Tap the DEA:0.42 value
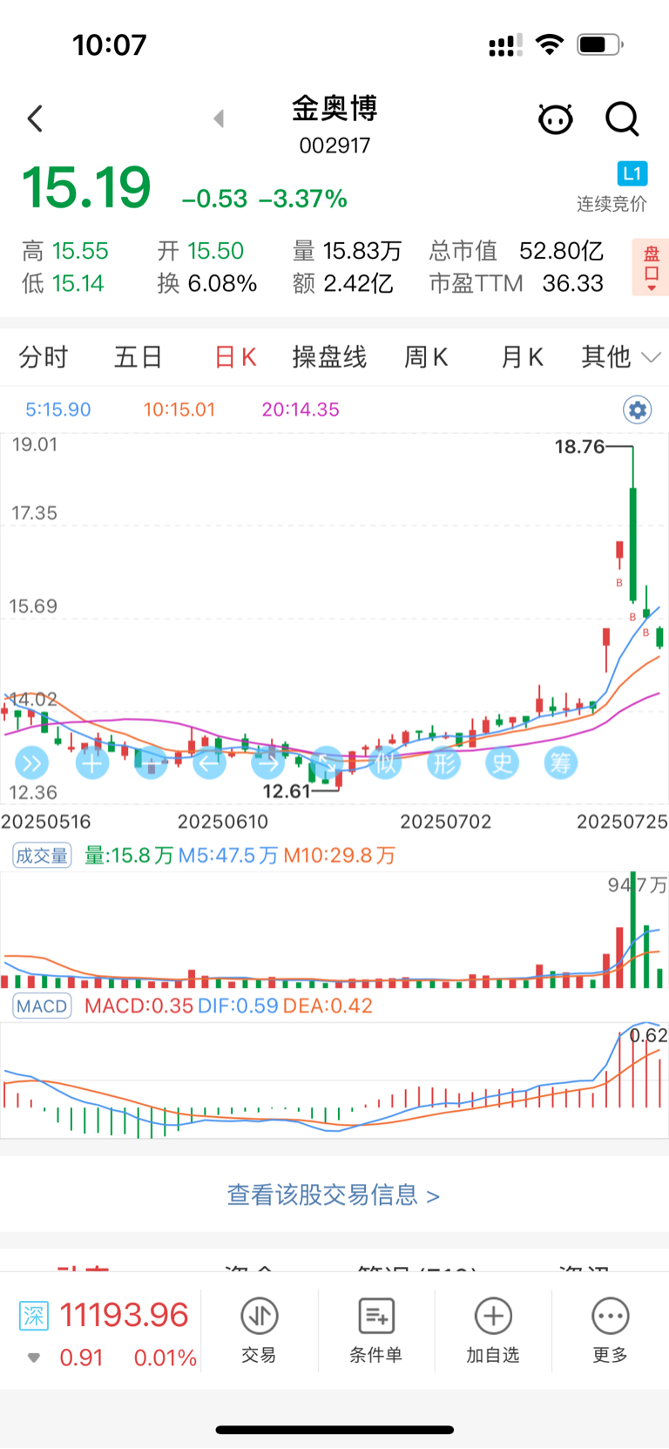The height and width of the screenshot is (1449, 669). click(328, 1006)
